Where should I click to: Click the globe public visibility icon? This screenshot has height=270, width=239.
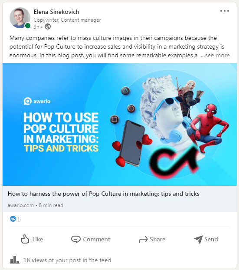48,26
